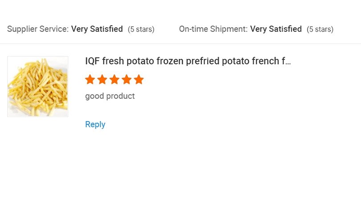Screen dimensions: 361x218
Task: Click the "On-time Shipment:" label
Action: point(213,29)
